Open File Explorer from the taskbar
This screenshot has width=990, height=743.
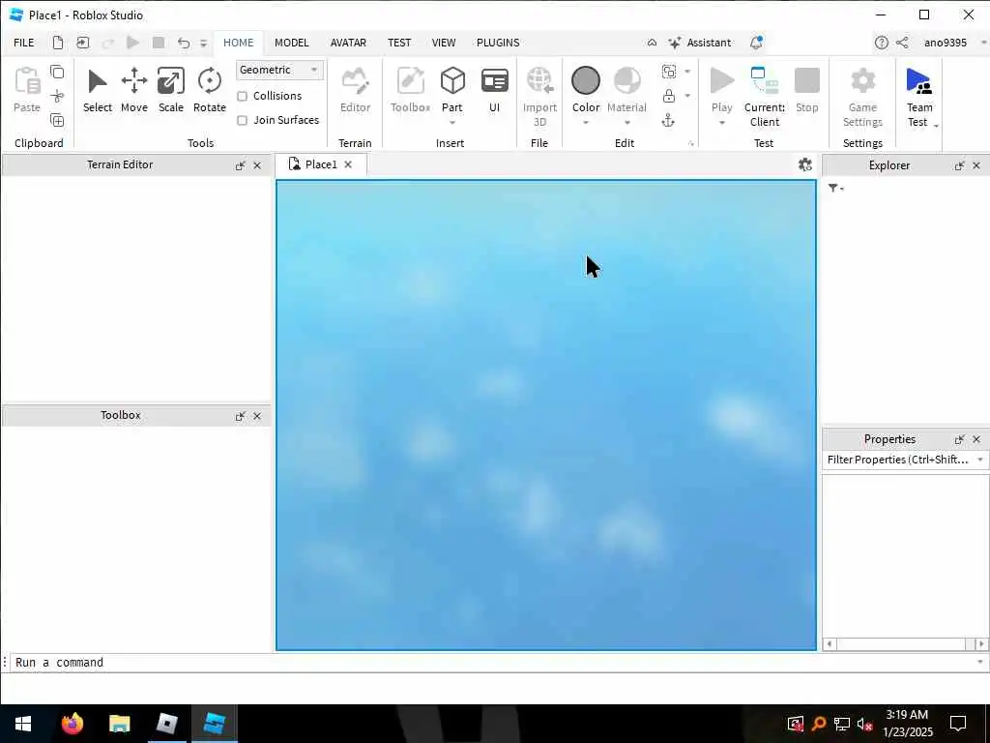click(119, 724)
